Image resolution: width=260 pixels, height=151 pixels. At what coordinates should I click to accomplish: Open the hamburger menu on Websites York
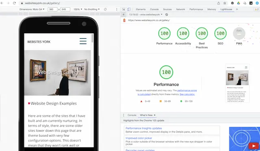click(x=83, y=41)
